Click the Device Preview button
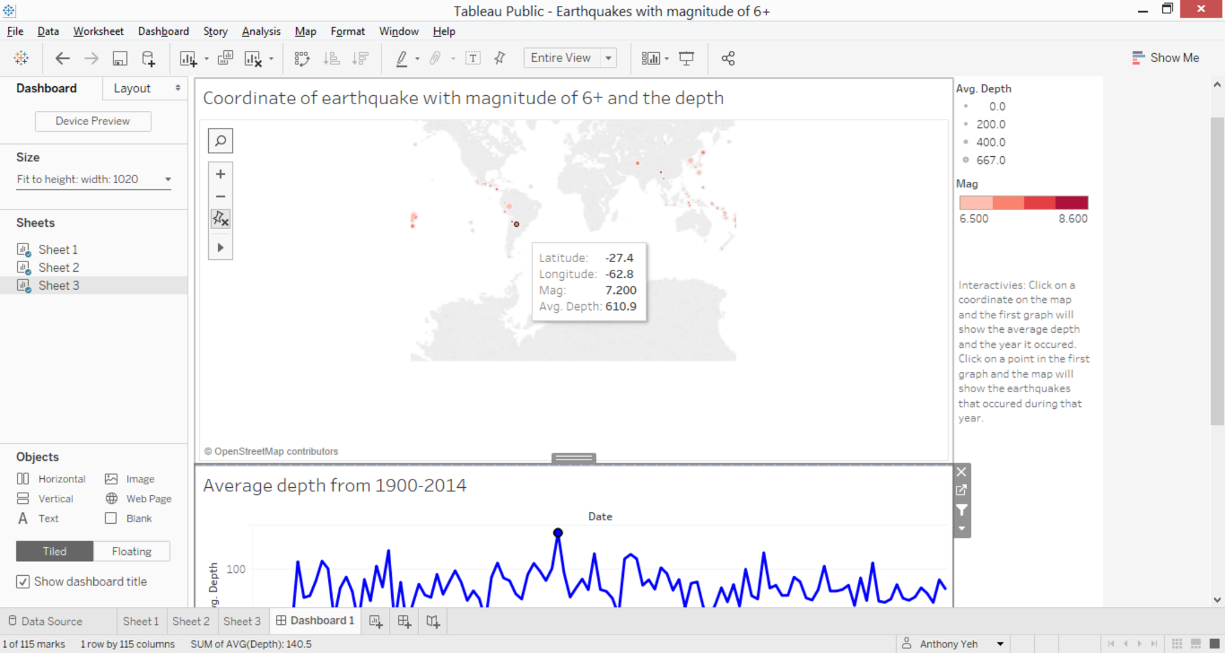Screen dimensions: 1225x653 [x=93, y=121]
